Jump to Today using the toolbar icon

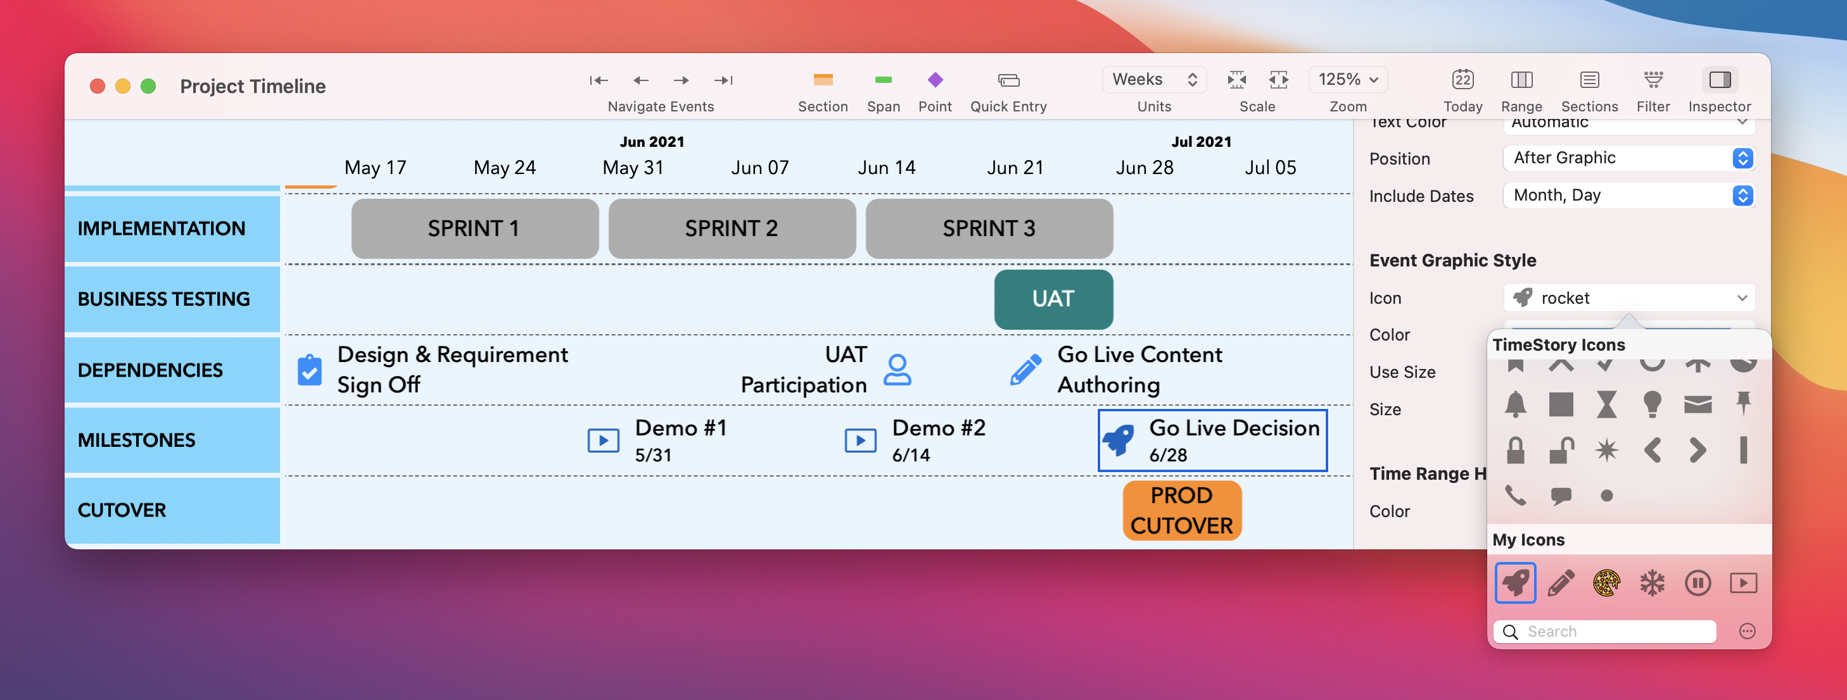coord(1462,80)
